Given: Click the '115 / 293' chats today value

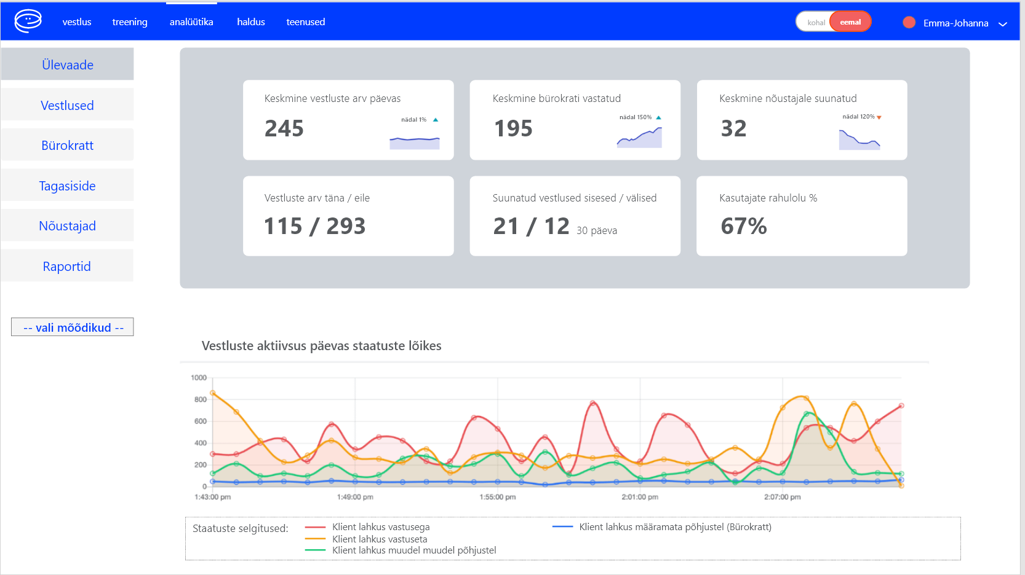Looking at the screenshot, I should (315, 226).
